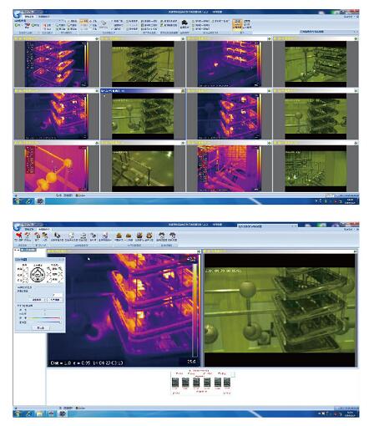Select the pink thermal pane showing insulator balls
Image resolution: width=374 pixels, height=426 pixels.
pyautogui.click(x=57, y=169)
